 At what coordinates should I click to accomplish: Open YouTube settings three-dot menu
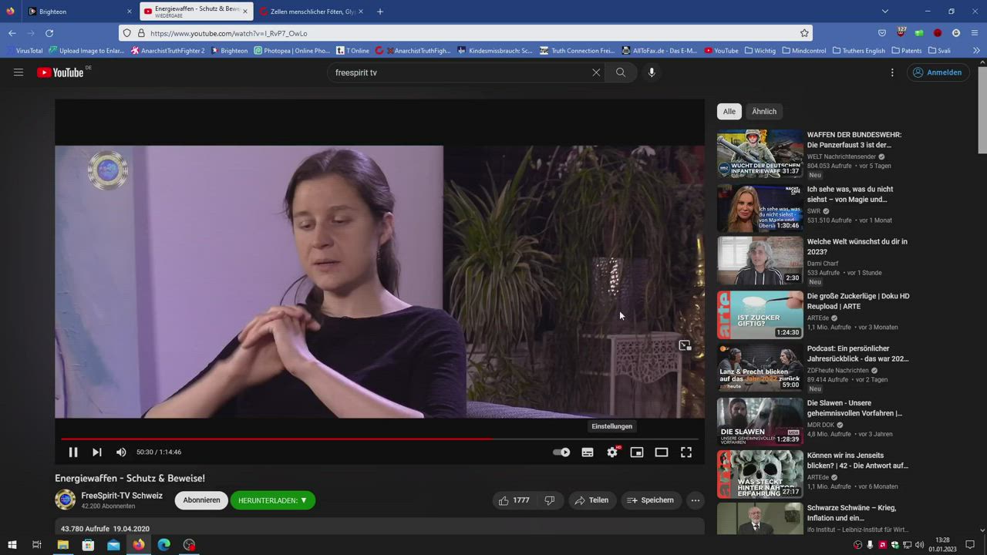892,72
